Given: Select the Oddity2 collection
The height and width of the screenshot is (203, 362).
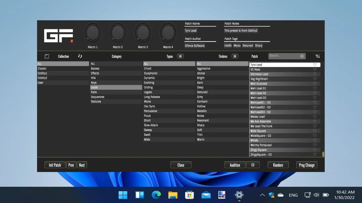Looking at the screenshot, I should click(63, 78).
